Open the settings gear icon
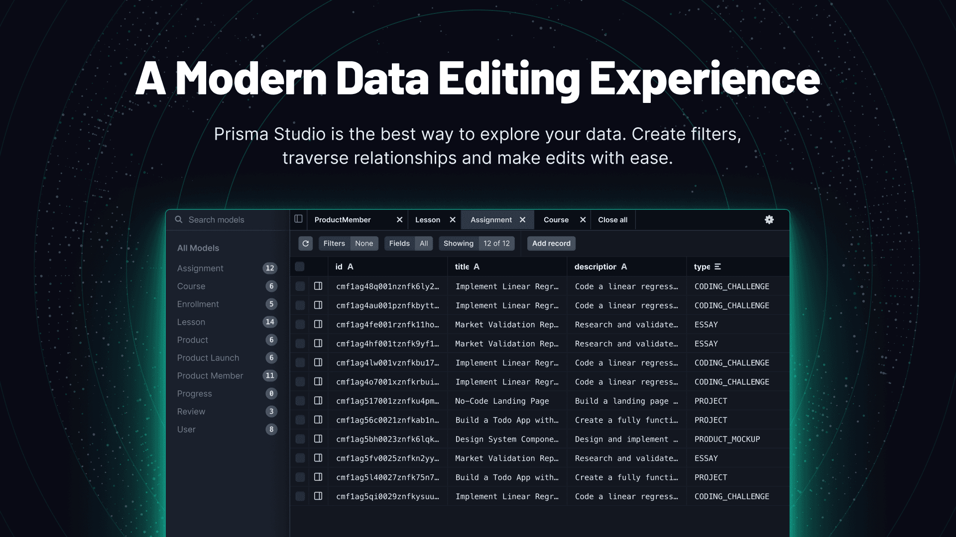Viewport: 956px width, 537px height. (769, 220)
